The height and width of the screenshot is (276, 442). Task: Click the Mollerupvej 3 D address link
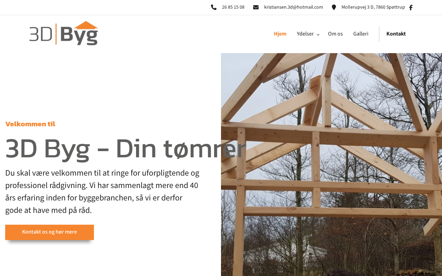click(373, 7)
